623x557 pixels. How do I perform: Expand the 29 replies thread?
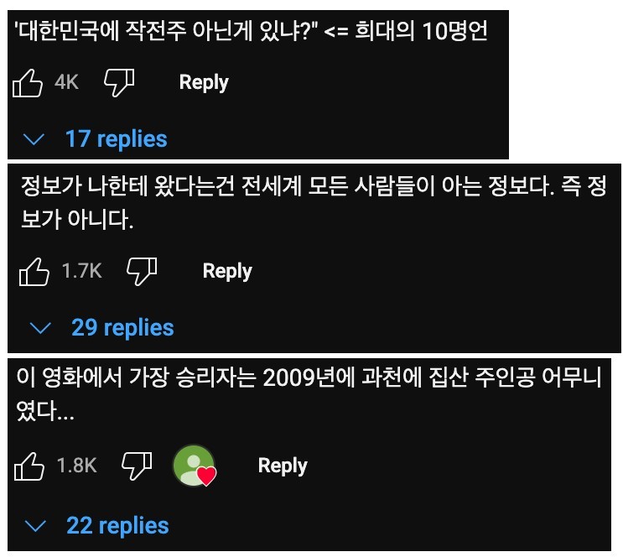coord(122,327)
